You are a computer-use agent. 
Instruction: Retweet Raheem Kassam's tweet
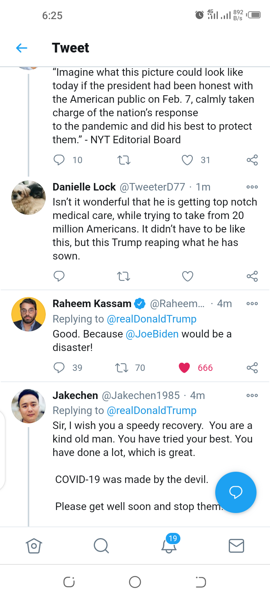click(121, 368)
